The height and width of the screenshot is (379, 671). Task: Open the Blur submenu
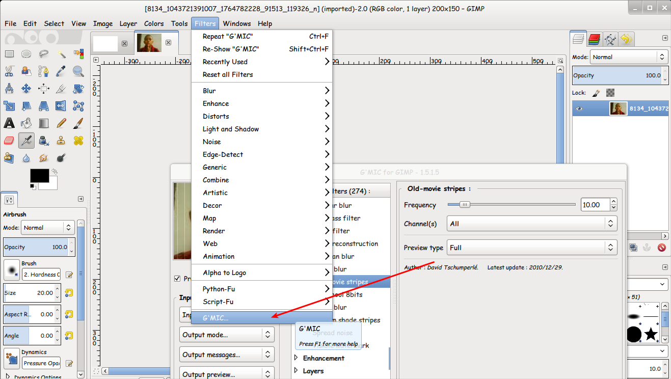tap(262, 91)
